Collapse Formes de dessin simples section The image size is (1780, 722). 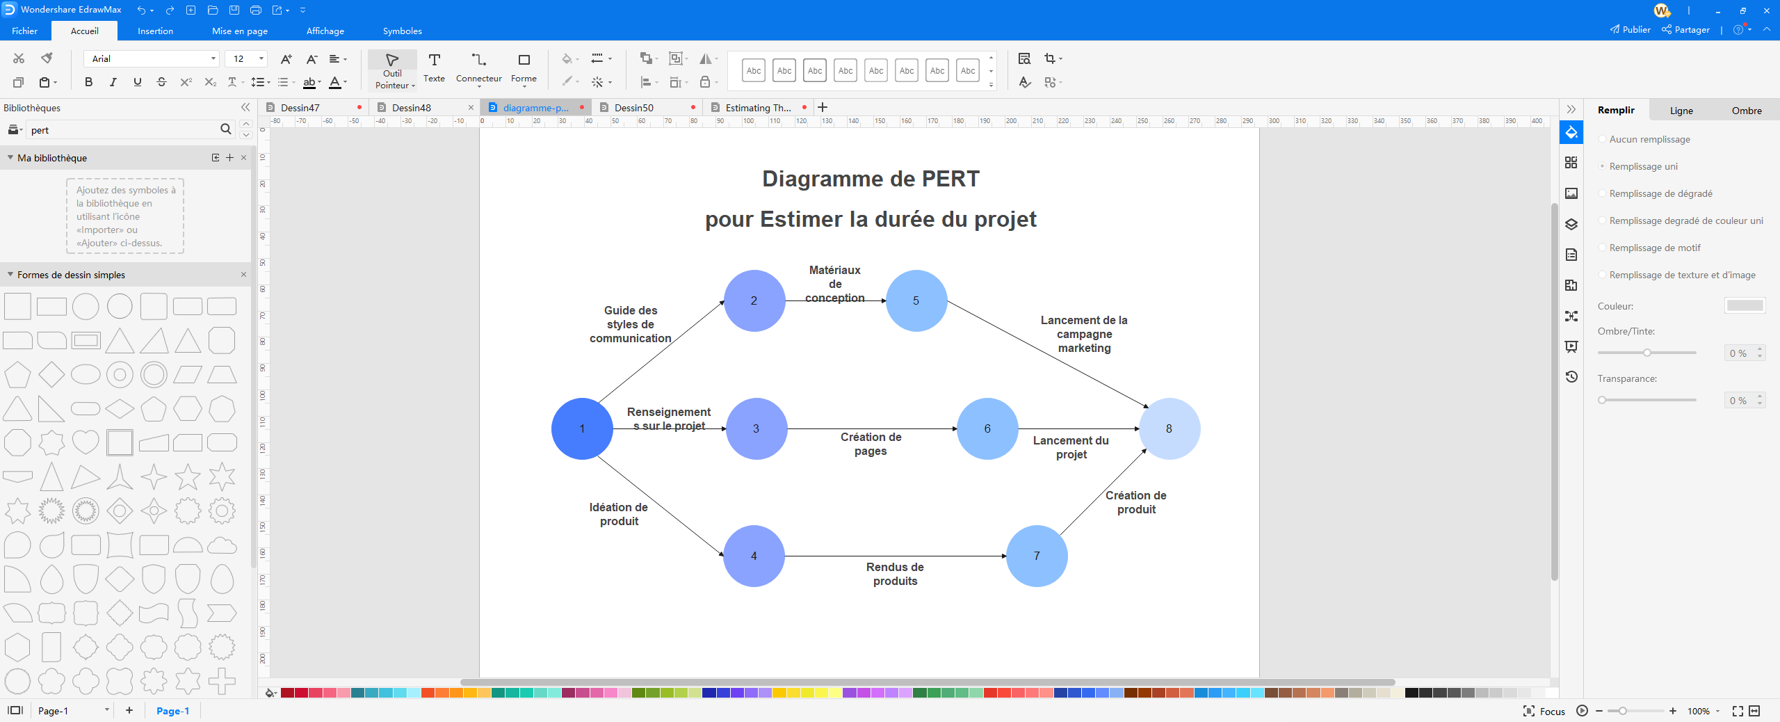pyautogui.click(x=10, y=275)
